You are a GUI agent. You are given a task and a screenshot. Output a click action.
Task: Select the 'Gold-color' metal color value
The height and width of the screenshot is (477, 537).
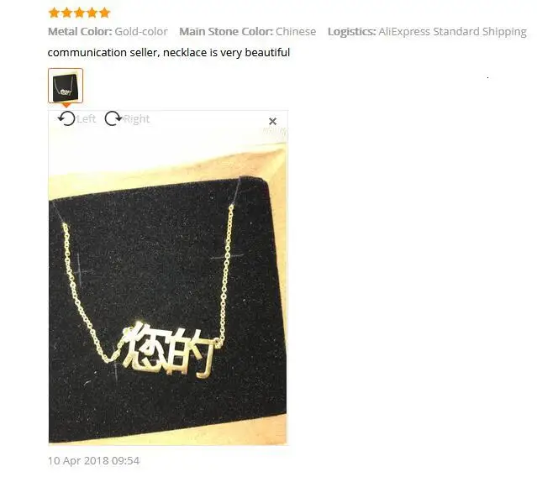[x=141, y=31]
